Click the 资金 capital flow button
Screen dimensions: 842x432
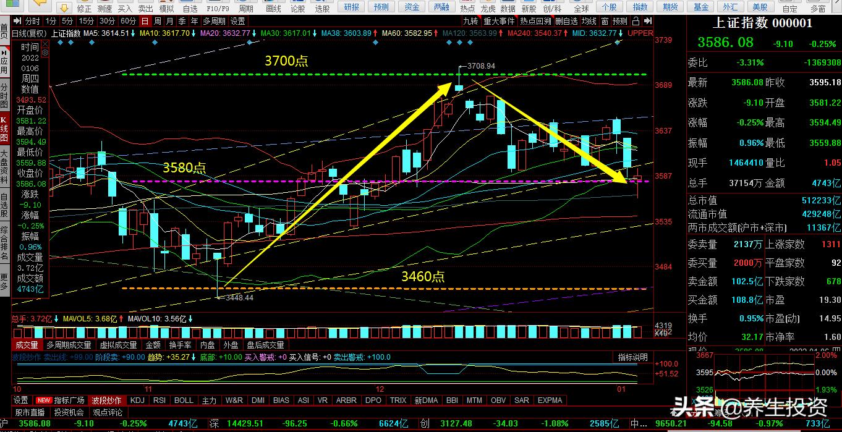(412, 7)
